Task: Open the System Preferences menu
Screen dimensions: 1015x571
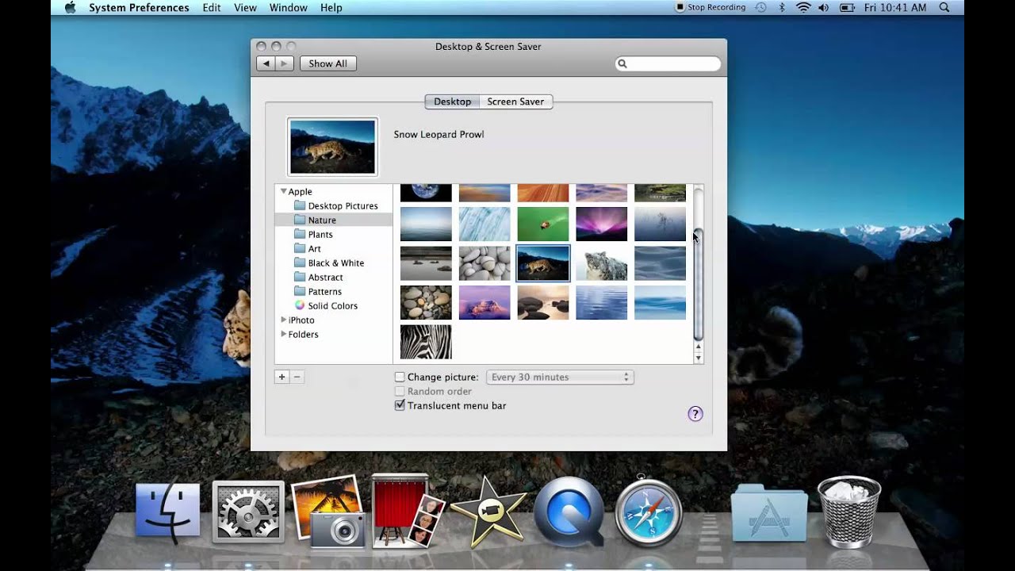Action: coord(139,8)
